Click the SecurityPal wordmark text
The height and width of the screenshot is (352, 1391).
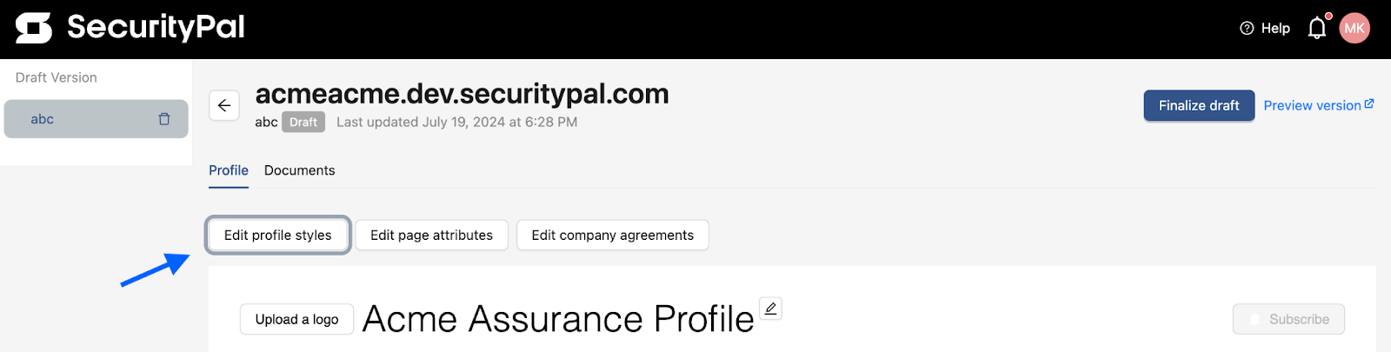156,28
